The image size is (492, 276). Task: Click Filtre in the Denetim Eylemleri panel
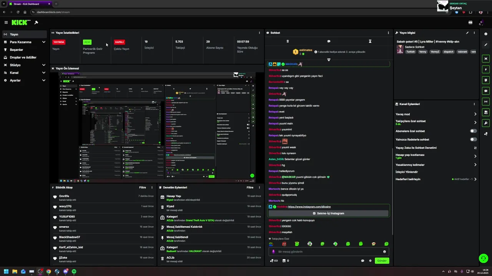pos(250,188)
